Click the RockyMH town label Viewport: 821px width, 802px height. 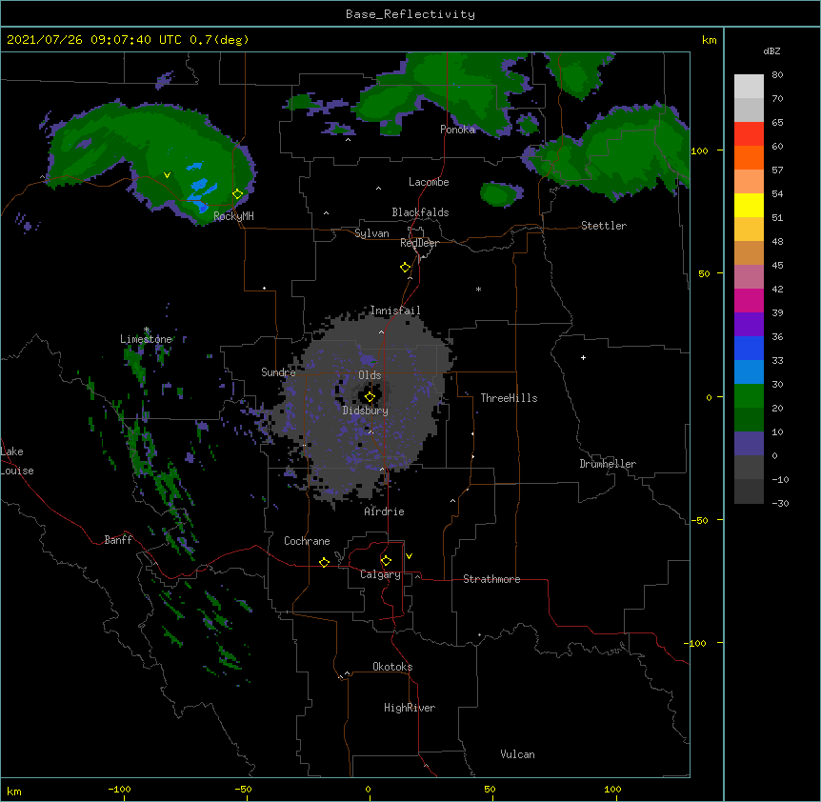click(233, 216)
